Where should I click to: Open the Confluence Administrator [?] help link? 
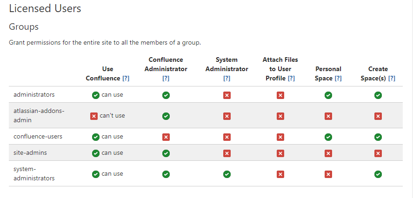click(166, 79)
